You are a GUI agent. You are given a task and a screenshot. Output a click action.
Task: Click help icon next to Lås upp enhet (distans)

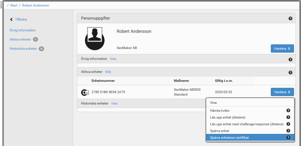(288, 117)
